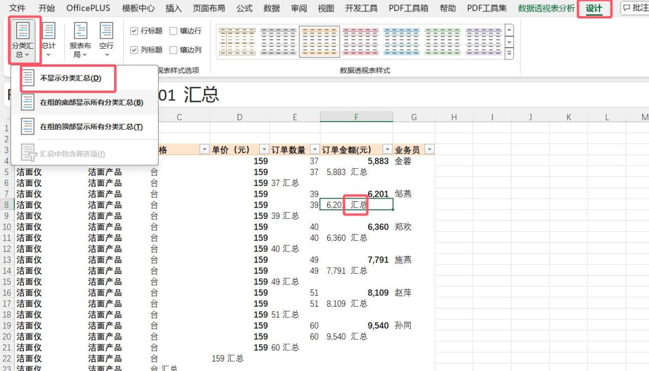
Task: Switch to the 开始 tab
Action: [47, 8]
